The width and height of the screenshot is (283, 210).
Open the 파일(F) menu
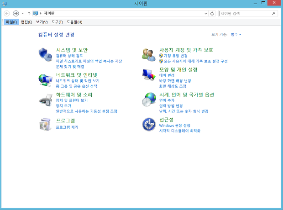(11, 22)
